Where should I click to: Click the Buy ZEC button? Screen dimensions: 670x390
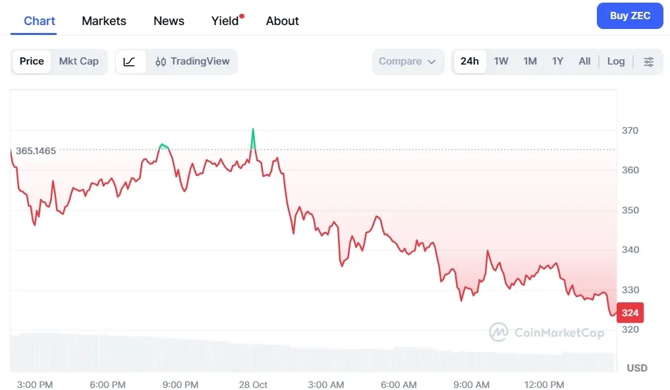pos(629,15)
